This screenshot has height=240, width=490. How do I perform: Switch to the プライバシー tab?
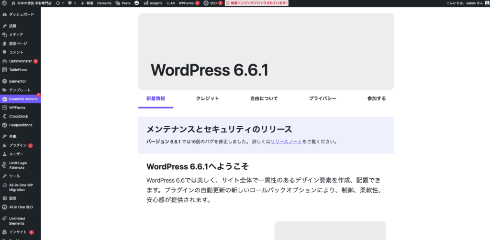pos(323,98)
